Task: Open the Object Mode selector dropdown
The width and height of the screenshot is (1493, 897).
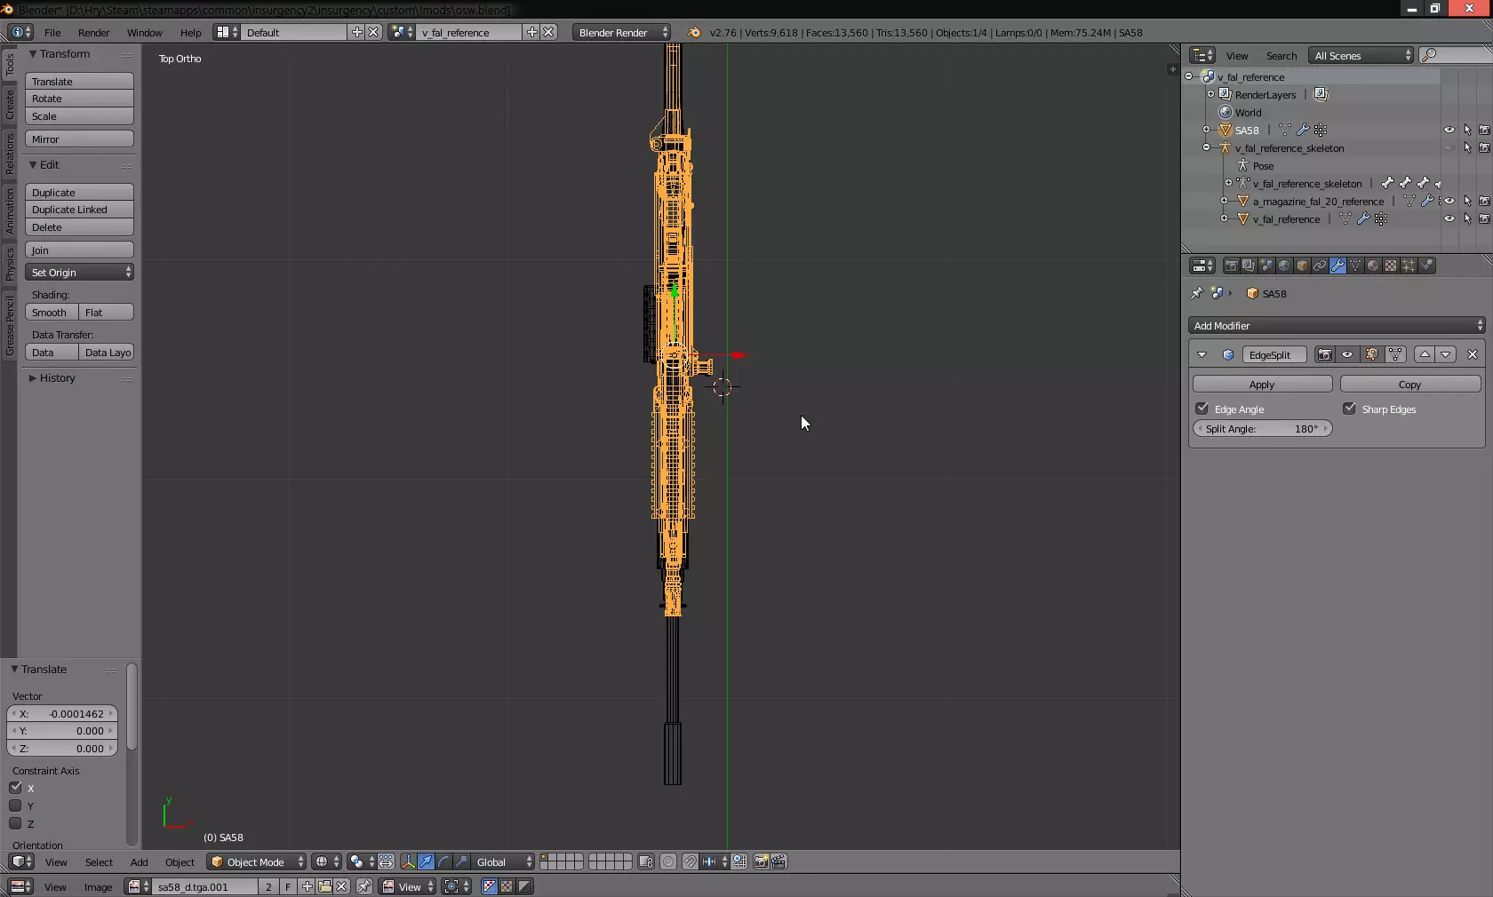Action: [x=256, y=861]
